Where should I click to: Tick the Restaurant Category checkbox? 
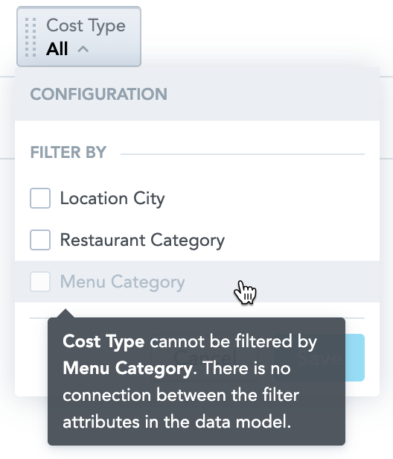click(40, 240)
